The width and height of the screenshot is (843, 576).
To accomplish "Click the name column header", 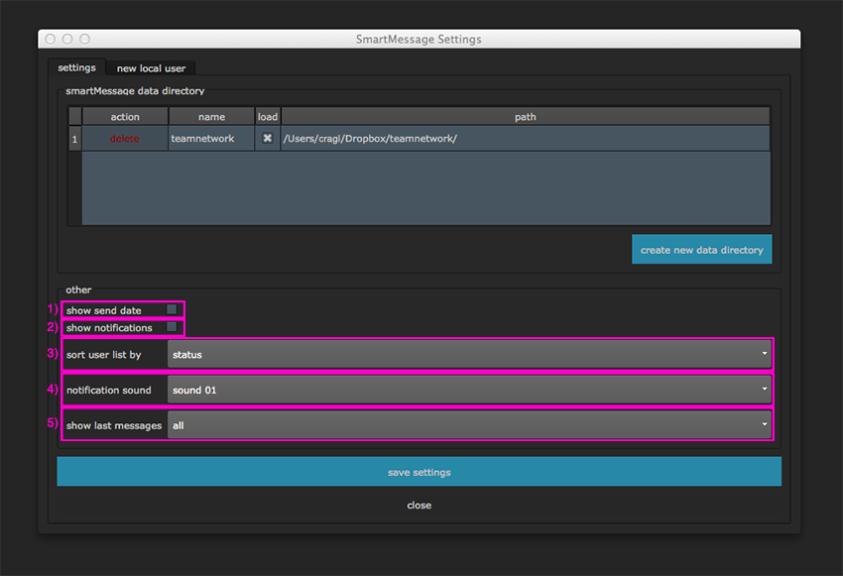I will tap(211, 117).
